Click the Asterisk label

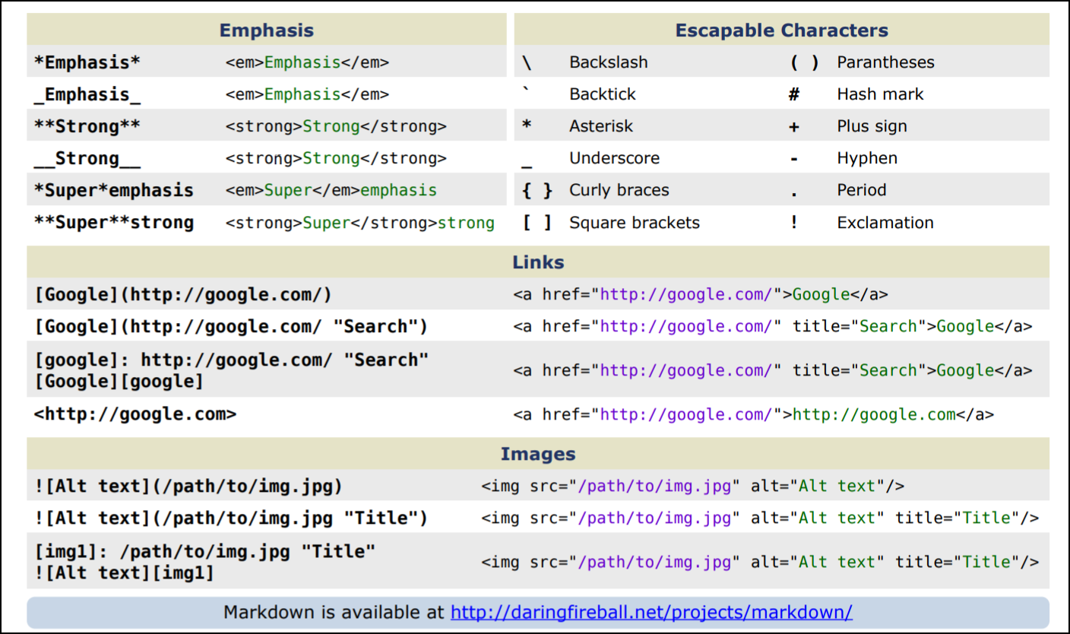pos(601,126)
